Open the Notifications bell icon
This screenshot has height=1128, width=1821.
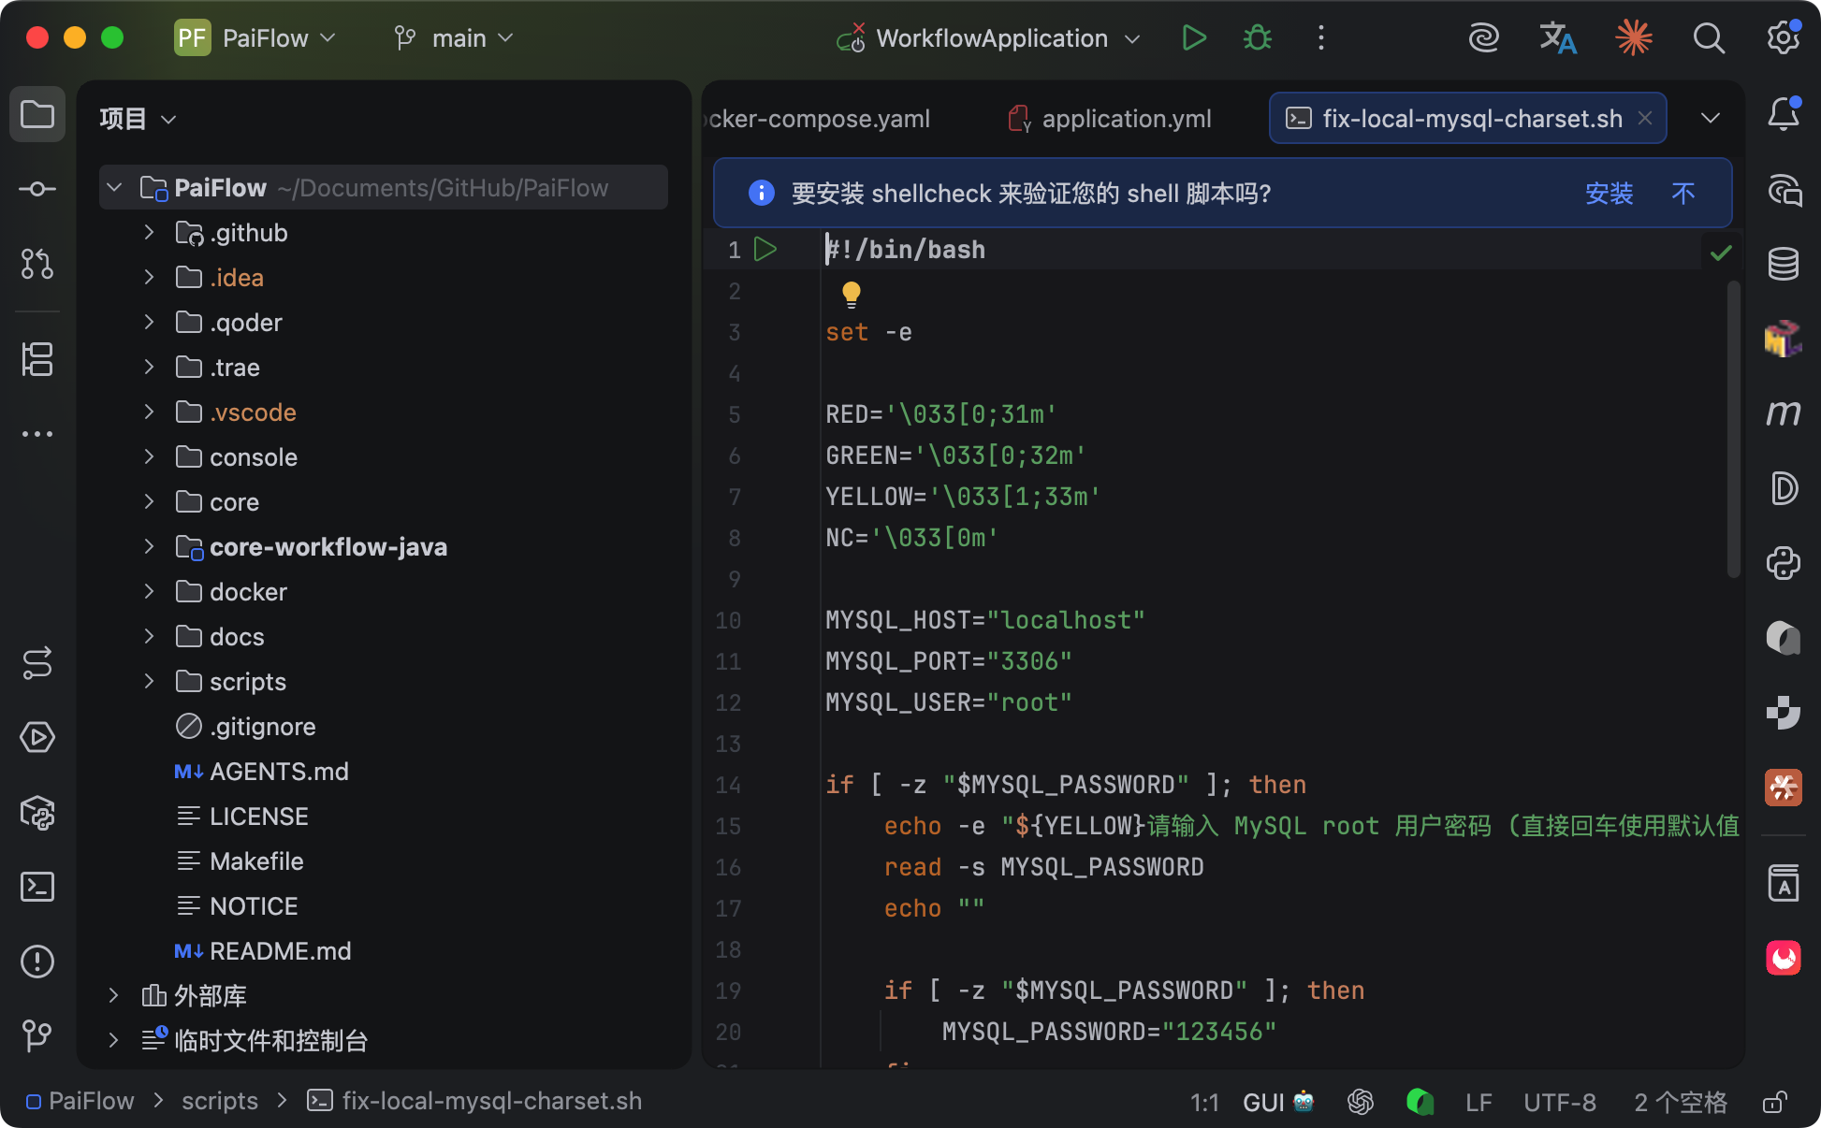[1783, 114]
